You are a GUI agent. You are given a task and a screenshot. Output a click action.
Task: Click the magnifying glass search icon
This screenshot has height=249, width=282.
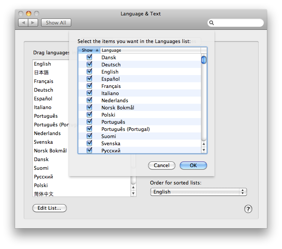click(211, 23)
